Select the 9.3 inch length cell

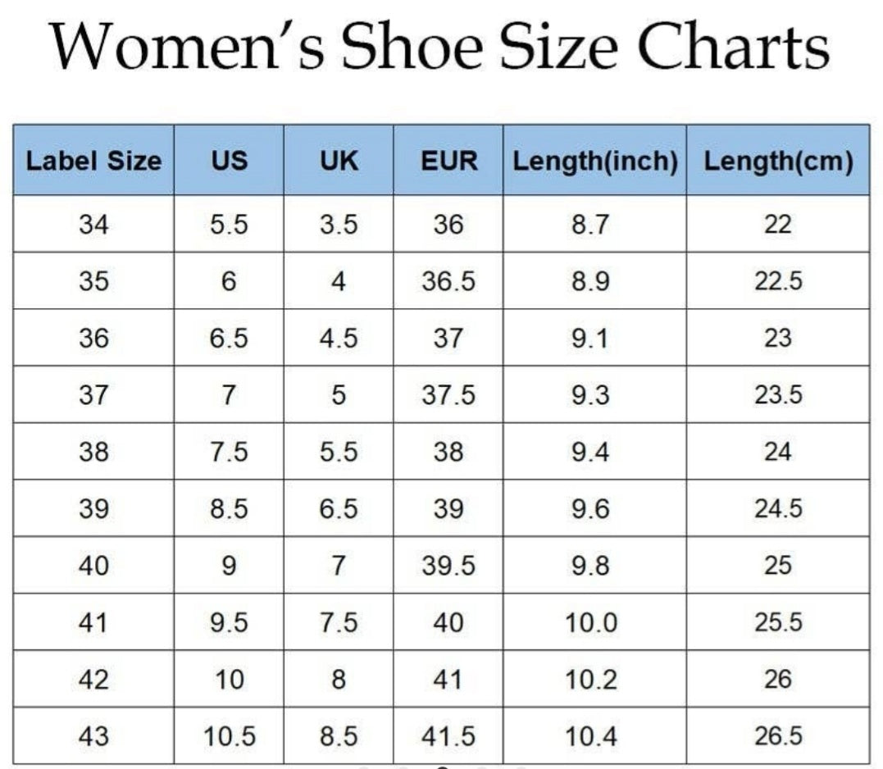590,395
